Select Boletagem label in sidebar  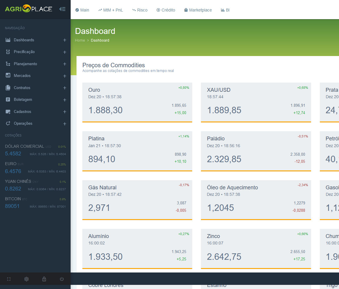click(23, 100)
